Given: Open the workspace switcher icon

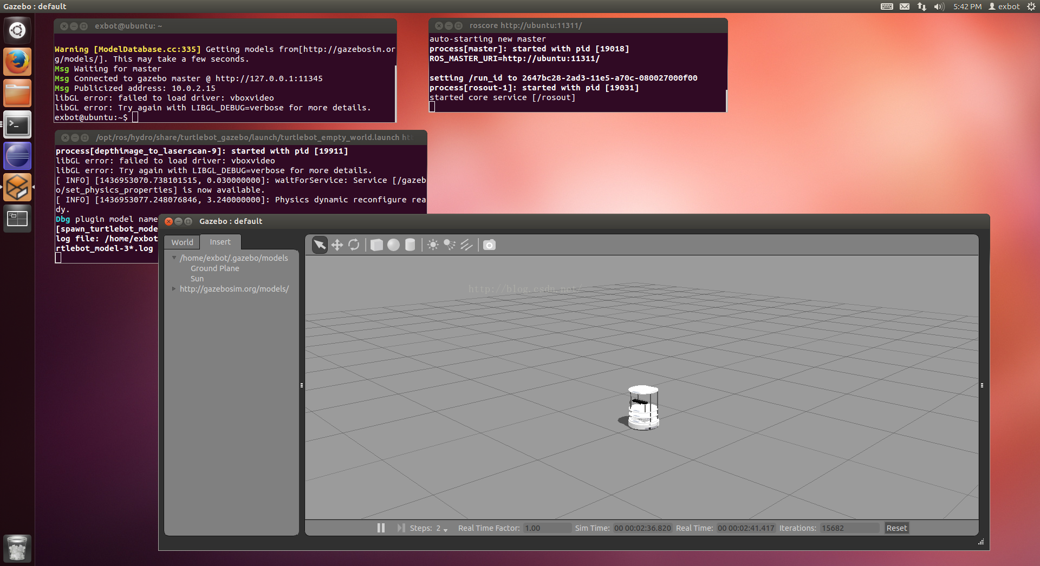Looking at the screenshot, I should pyautogui.click(x=17, y=219).
